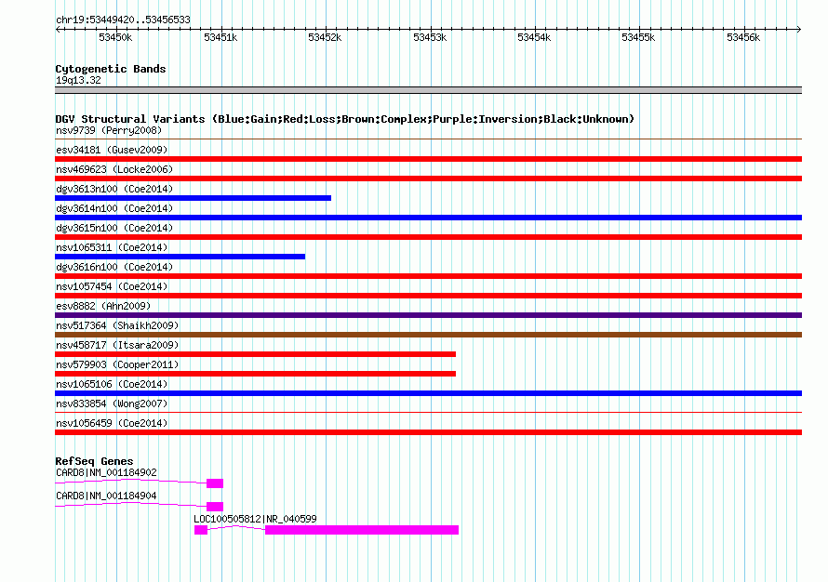The width and height of the screenshot is (828, 582).
Task: Select the CARD8 NM_001184904 exon block
Action: [215, 507]
